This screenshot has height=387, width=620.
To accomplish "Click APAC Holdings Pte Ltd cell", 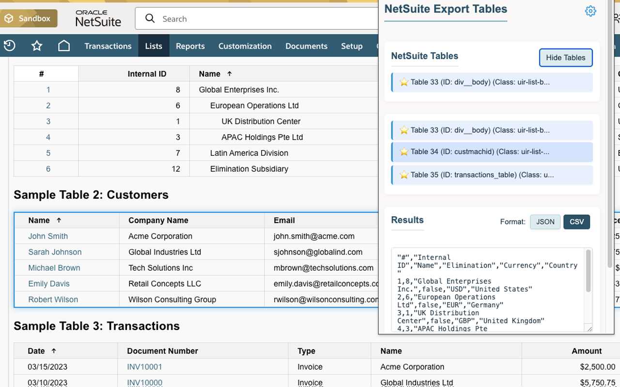I will coord(262,137).
